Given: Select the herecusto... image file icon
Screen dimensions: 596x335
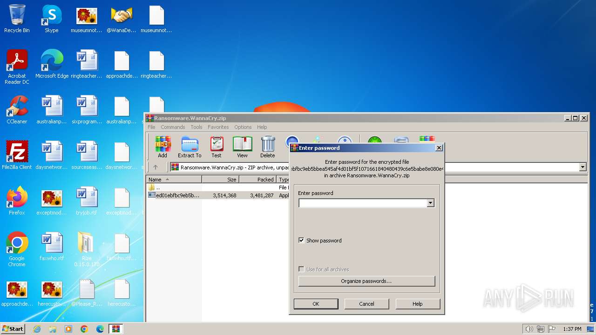Looking at the screenshot, I should point(52,293).
